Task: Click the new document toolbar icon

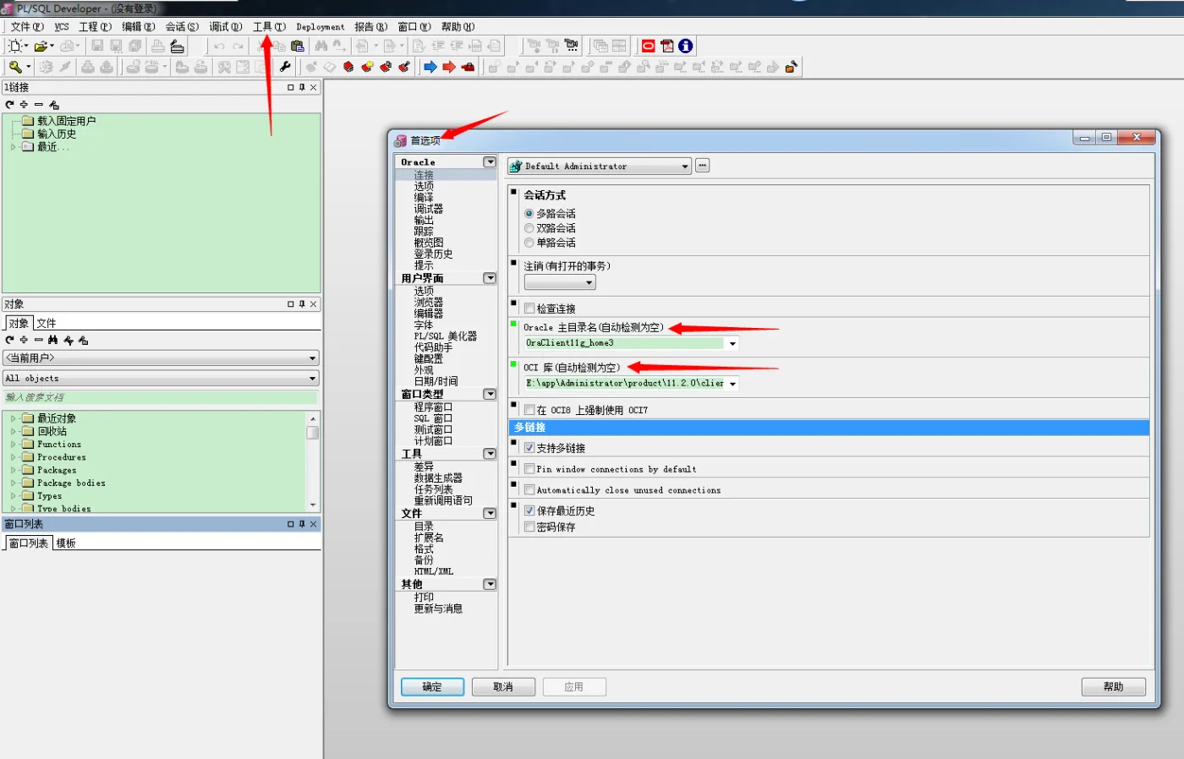Action: pos(15,46)
